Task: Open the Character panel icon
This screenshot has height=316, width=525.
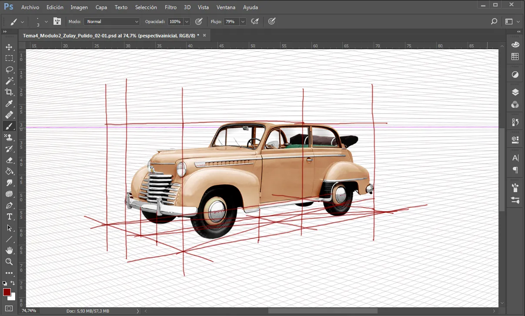Action: (515, 158)
